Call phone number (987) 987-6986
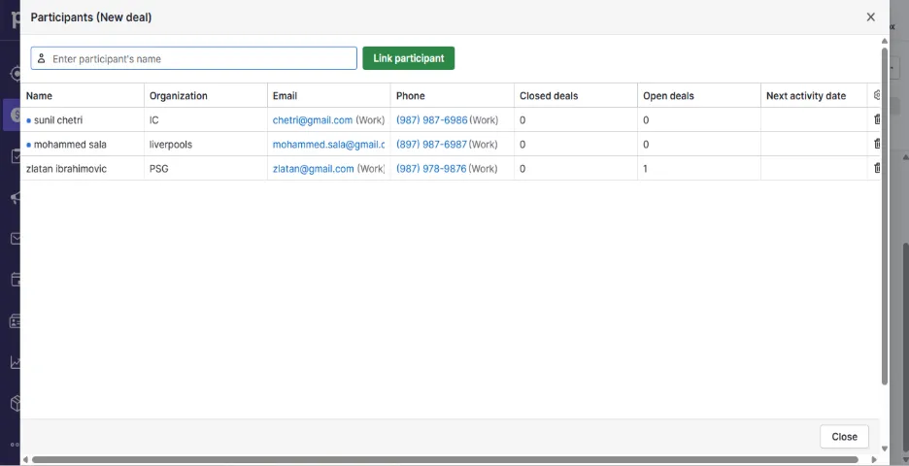The width and height of the screenshot is (909, 466). 431,120
